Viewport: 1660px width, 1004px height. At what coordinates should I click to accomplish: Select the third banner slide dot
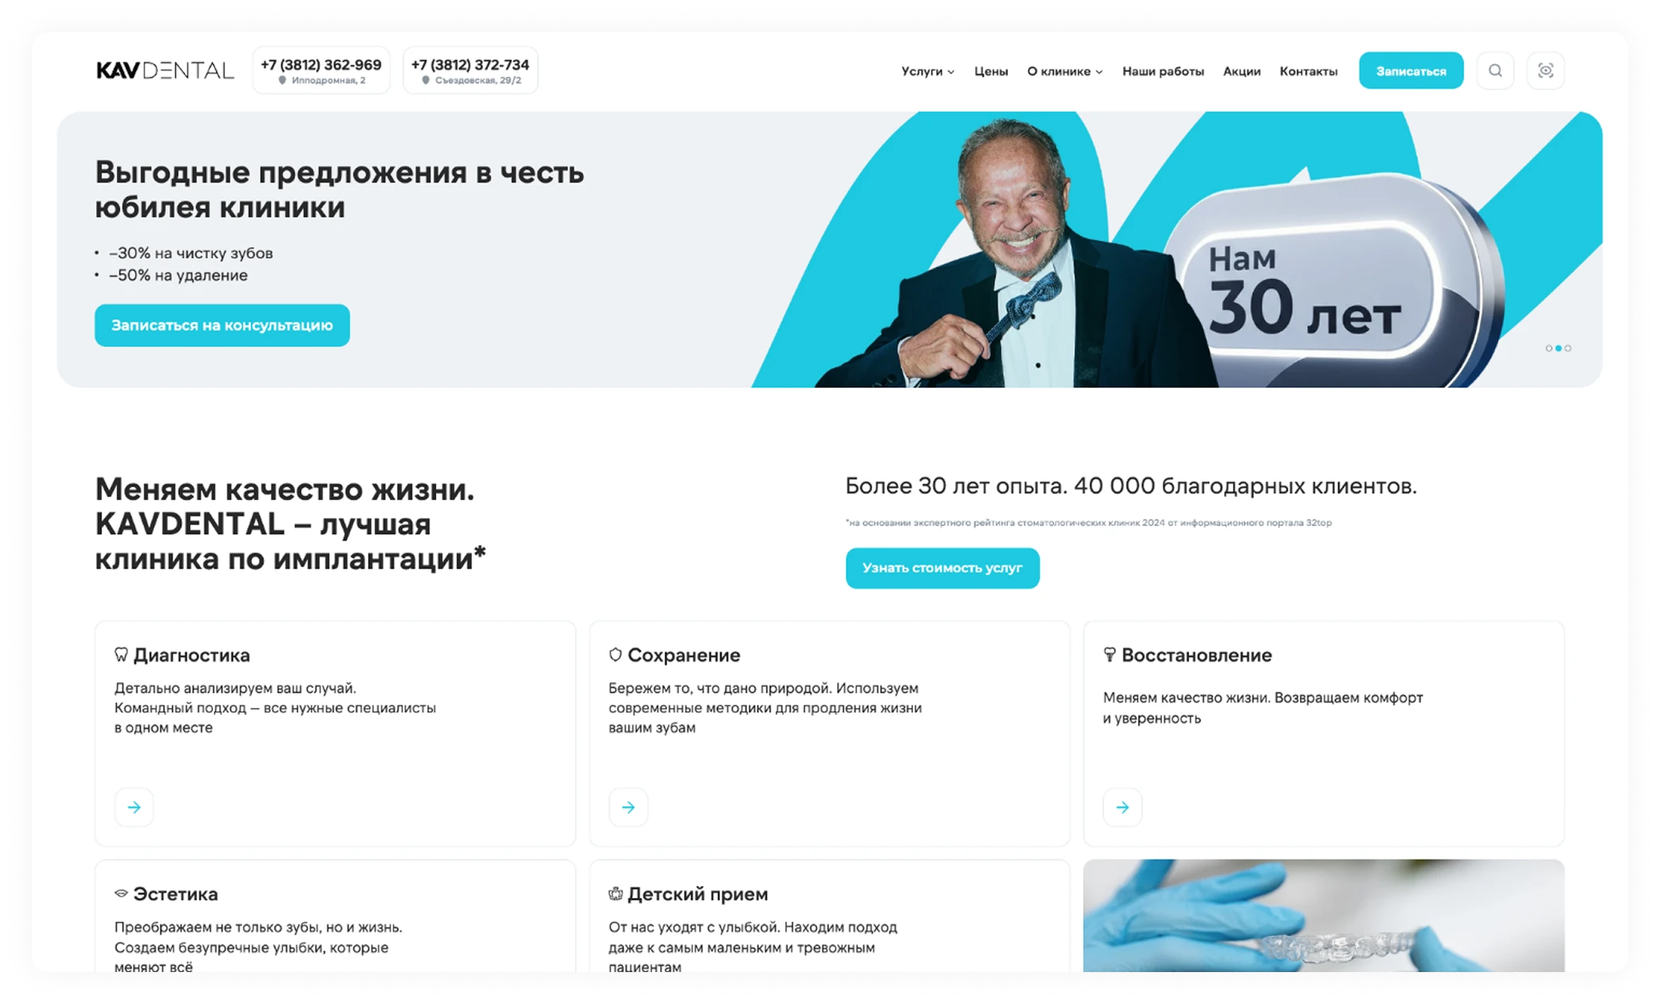(x=1568, y=348)
